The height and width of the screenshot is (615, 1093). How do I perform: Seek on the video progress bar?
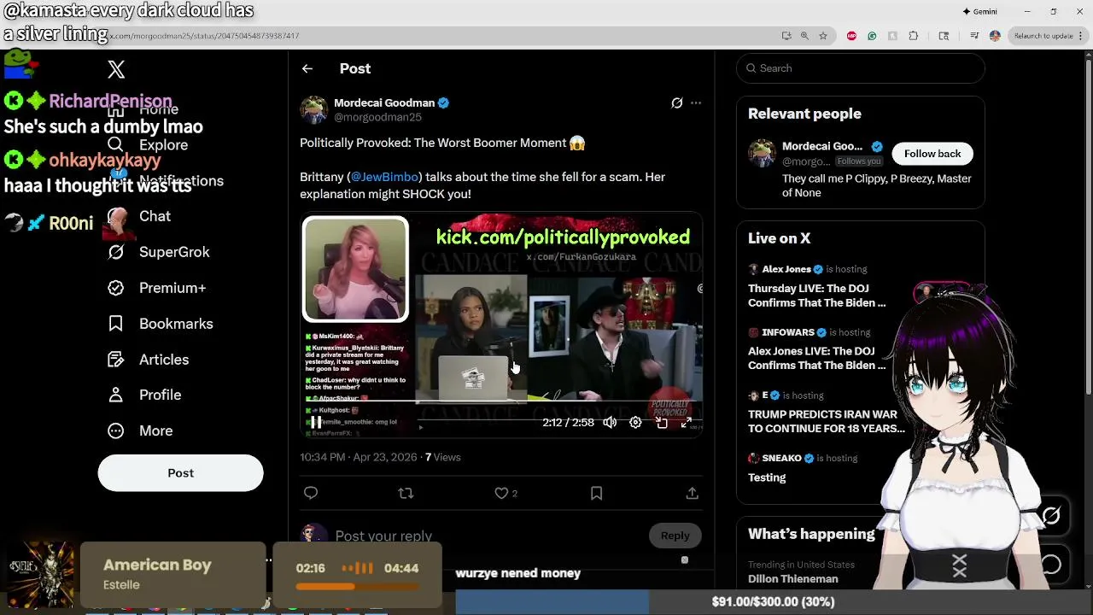502,402
